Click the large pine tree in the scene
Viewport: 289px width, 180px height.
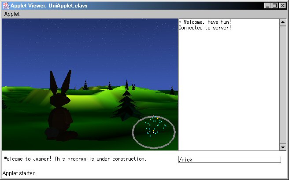point(127,106)
